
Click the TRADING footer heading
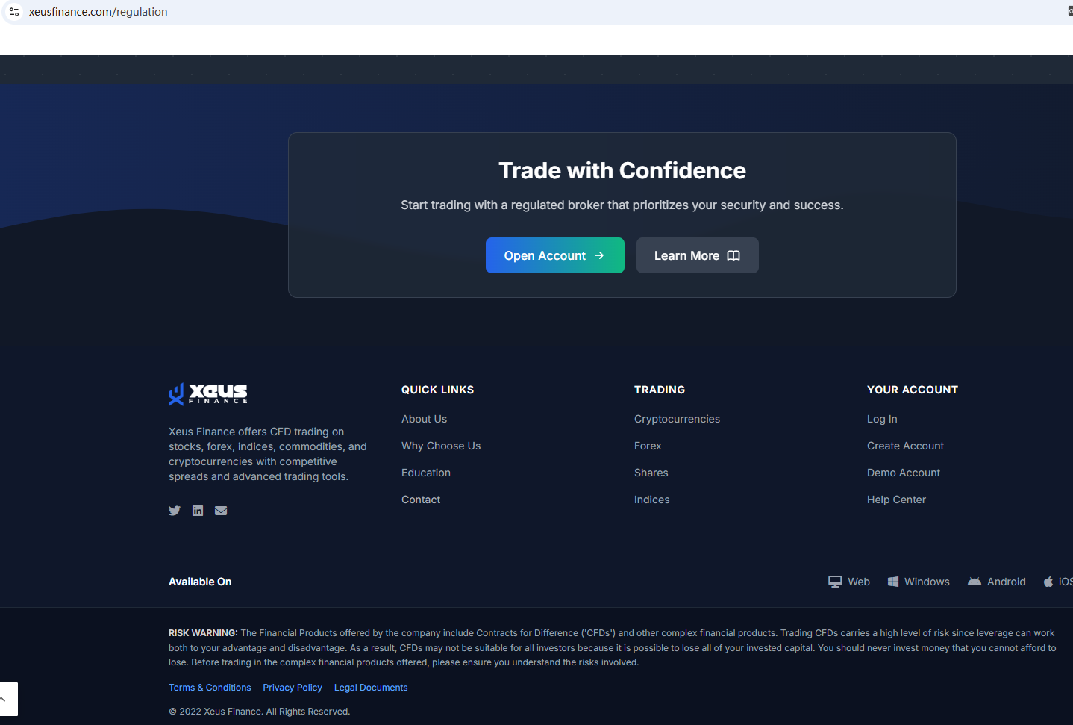tap(660, 390)
